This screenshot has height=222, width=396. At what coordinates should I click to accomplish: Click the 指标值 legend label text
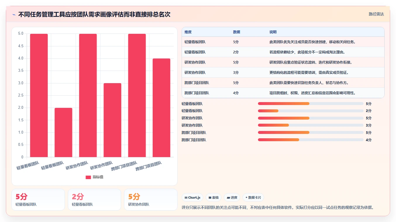[98, 177]
